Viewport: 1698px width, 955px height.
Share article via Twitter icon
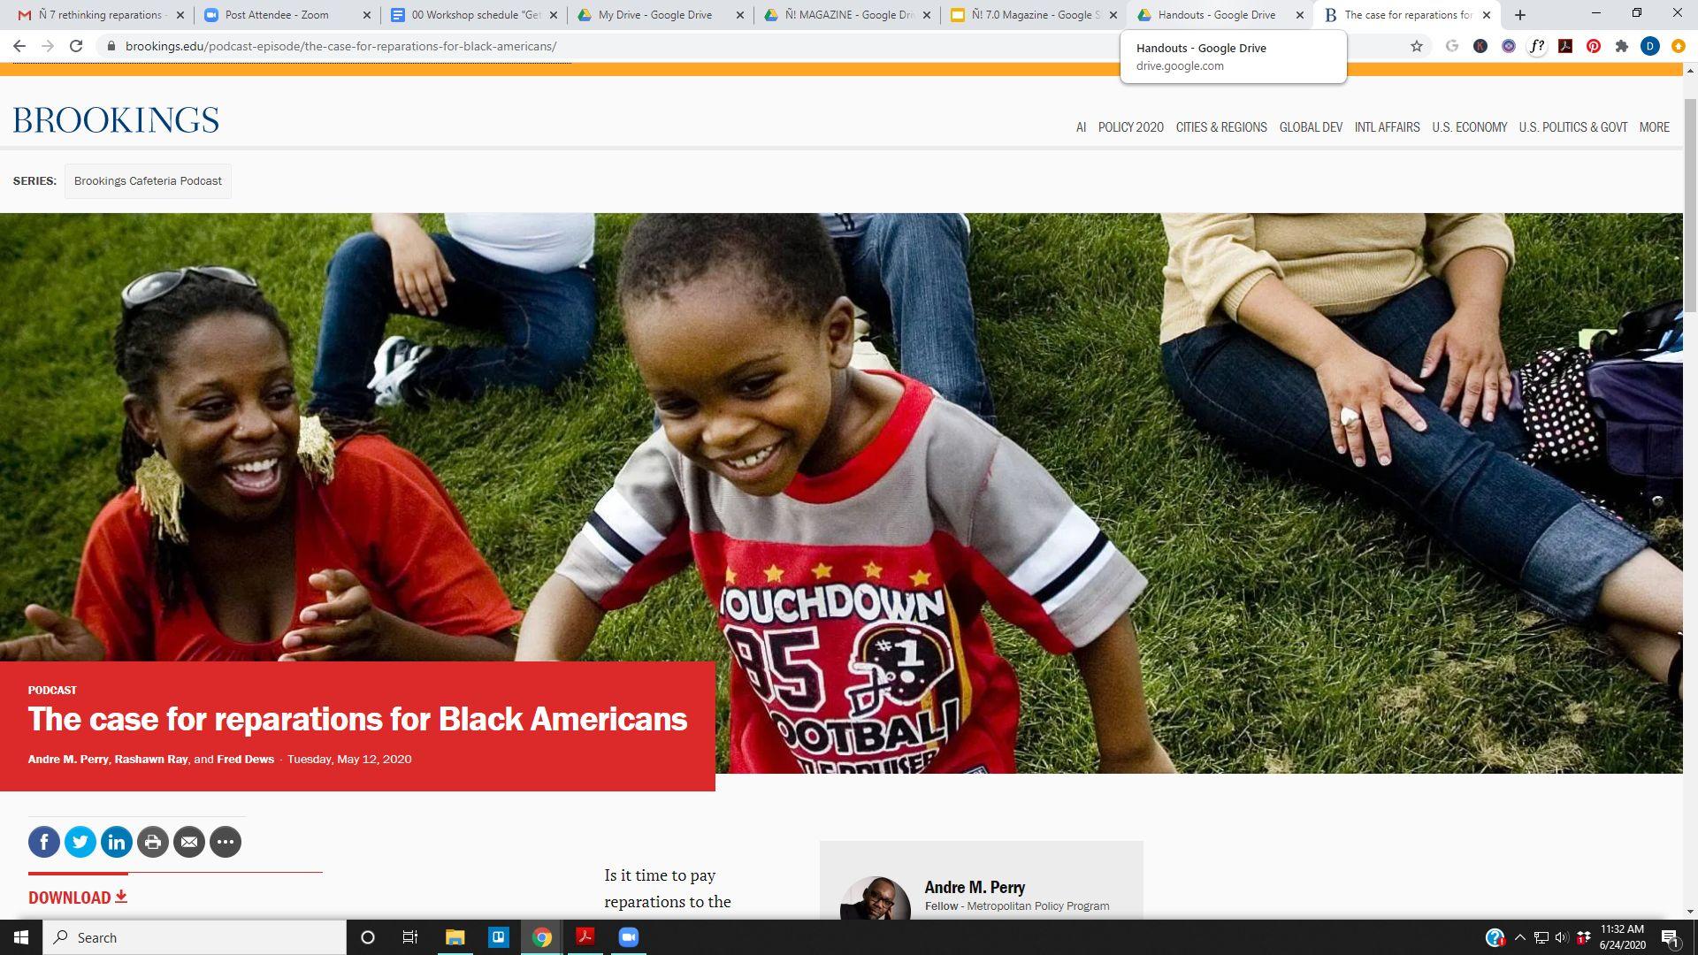tap(80, 842)
